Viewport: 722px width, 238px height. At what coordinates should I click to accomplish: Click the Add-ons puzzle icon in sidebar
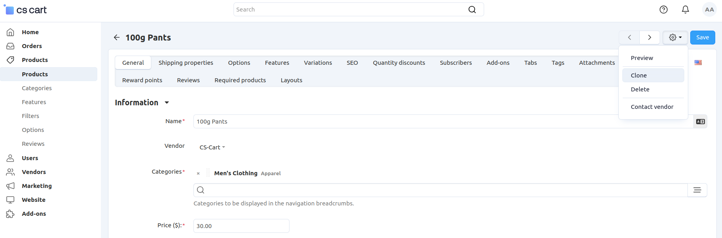pyautogui.click(x=10, y=214)
